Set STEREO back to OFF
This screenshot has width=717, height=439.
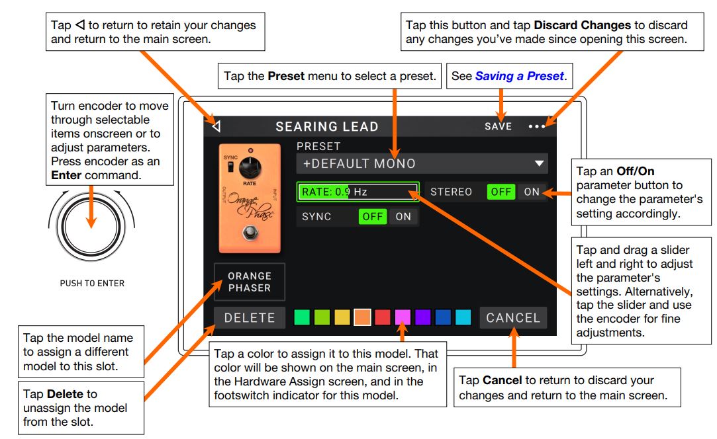(501, 192)
